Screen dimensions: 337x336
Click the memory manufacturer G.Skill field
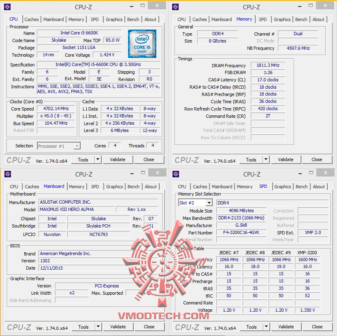pyautogui.click(x=241, y=225)
